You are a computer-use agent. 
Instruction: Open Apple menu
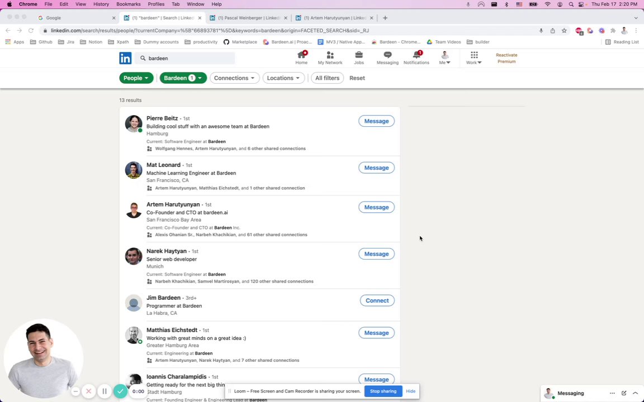pyautogui.click(x=9, y=4)
